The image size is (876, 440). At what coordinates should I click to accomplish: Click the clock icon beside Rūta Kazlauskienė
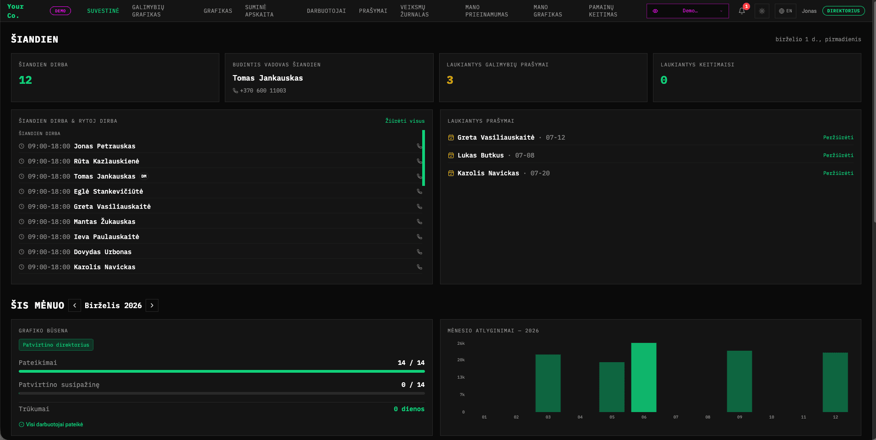pyautogui.click(x=22, y=161)
